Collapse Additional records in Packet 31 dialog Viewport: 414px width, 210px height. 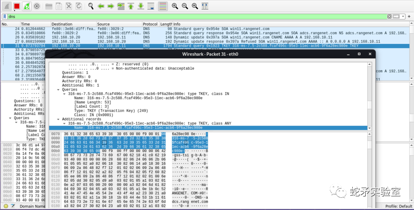(x=58, y=119)
